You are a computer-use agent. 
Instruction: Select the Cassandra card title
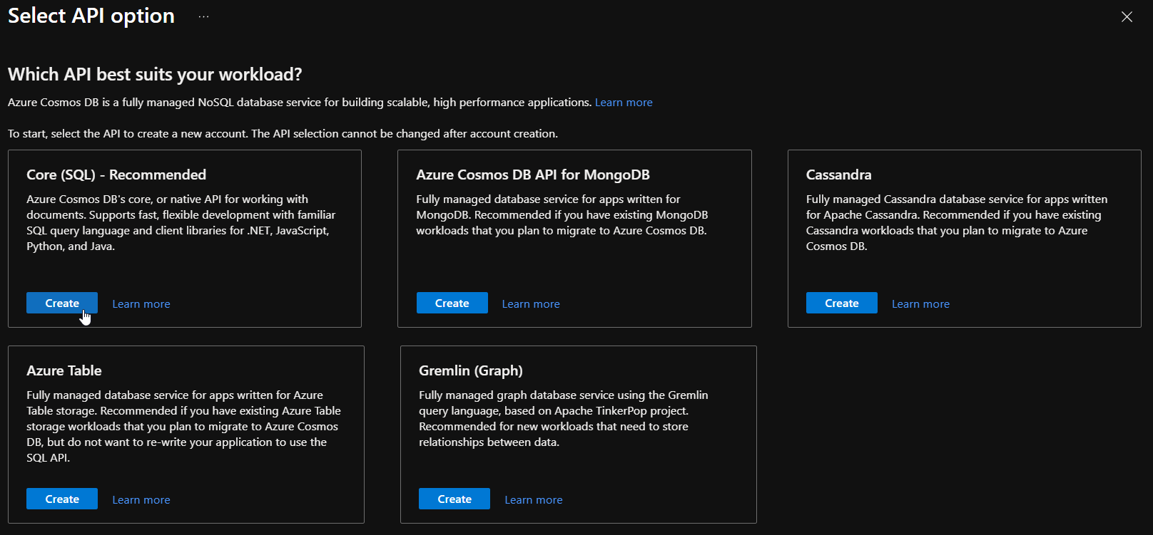pyautogui.click(x=838, y=175)
